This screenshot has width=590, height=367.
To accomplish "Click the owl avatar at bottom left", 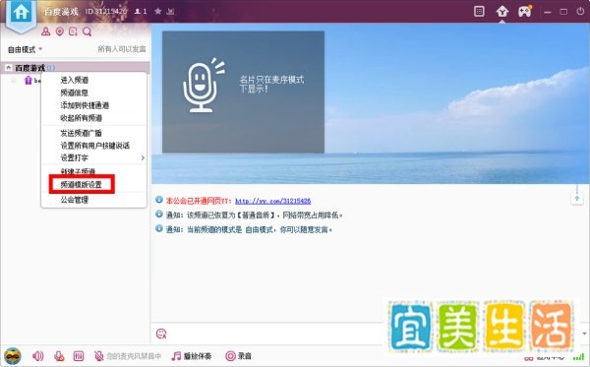I will click(x=13, y=356).
